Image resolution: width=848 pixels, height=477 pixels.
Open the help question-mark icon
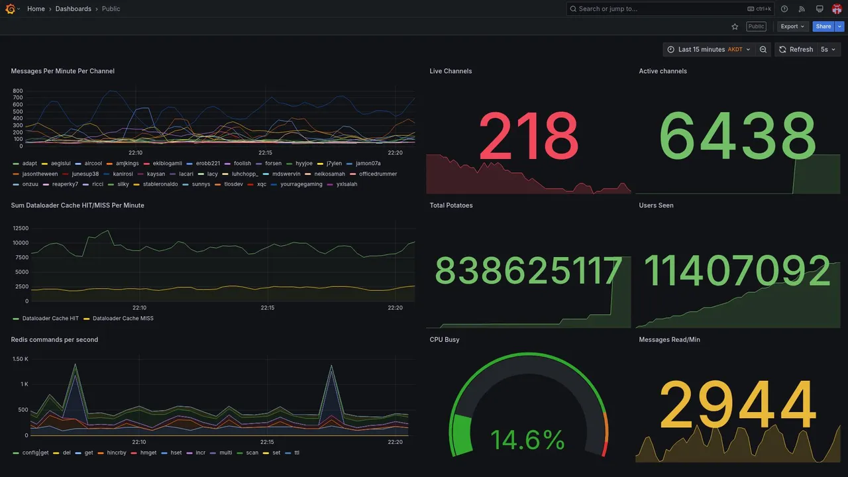tap(784, 9)
